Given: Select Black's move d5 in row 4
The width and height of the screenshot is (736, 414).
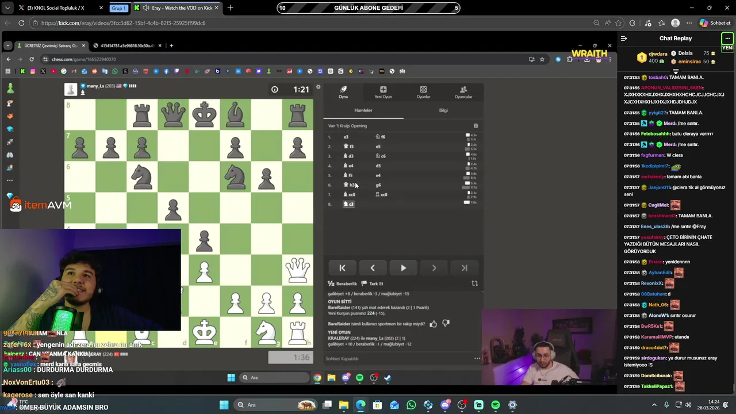Looking at the screenshot, I should click(378, 166).
